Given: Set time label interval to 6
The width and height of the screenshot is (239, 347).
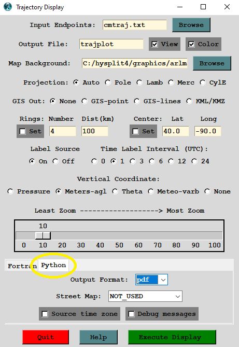Looking at the screenshot, I should [x=152, y=161].
